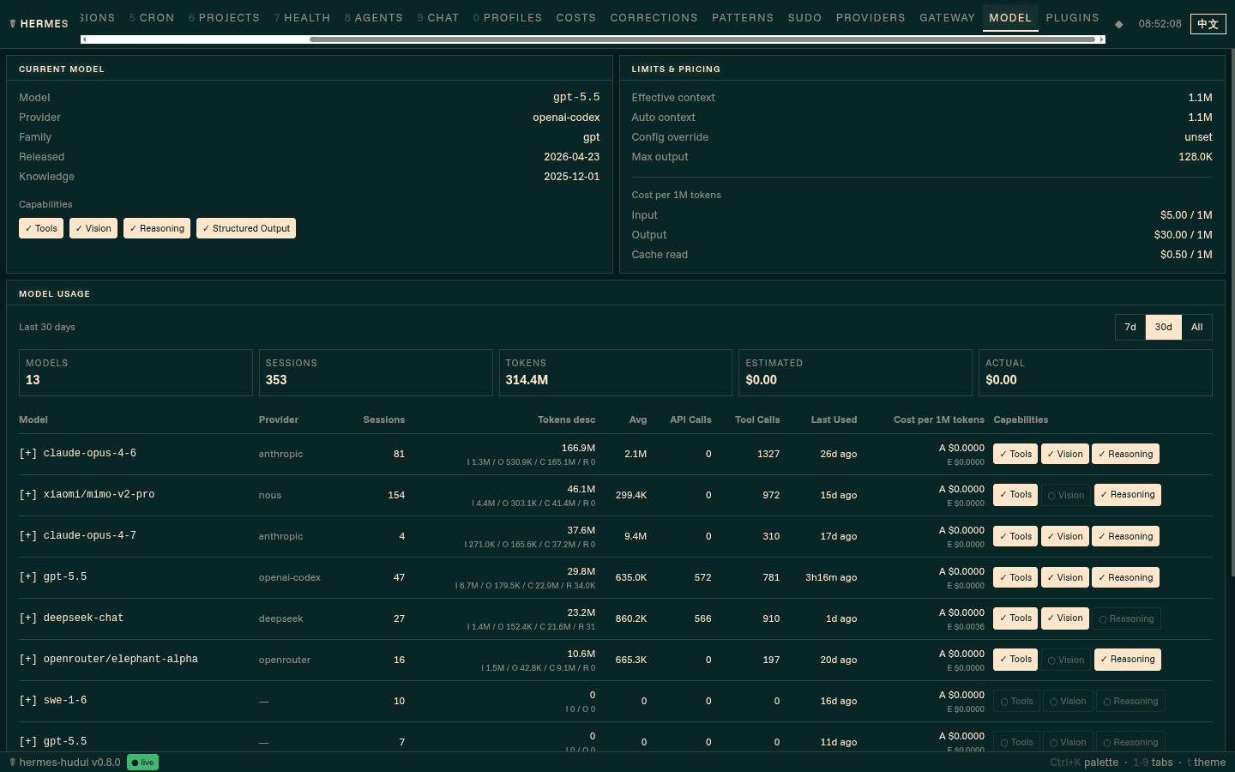The height and width of the screenshot is (772, 1235).
Task: Click the SESSIONS 353 stat card
Action: (x=376, y=372)
